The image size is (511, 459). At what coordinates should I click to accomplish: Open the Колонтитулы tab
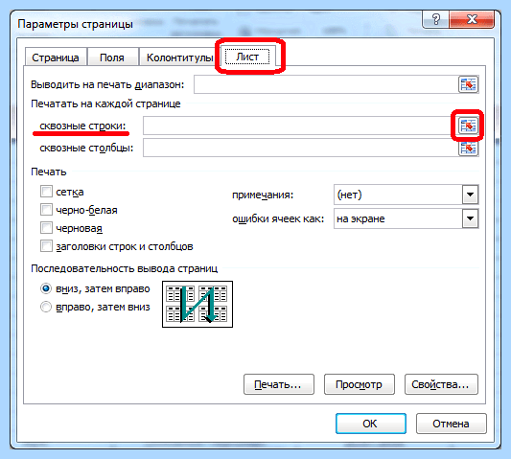click(179, 57)
